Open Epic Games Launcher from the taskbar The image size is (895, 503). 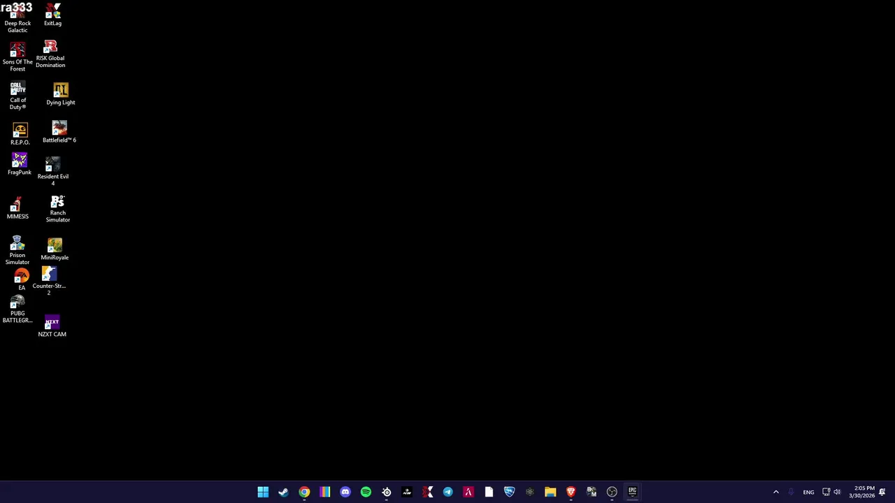click(x=632, y=492)
